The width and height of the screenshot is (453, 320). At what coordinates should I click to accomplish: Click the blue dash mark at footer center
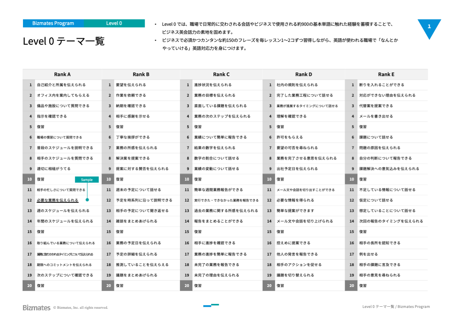(x=211, y=306)
